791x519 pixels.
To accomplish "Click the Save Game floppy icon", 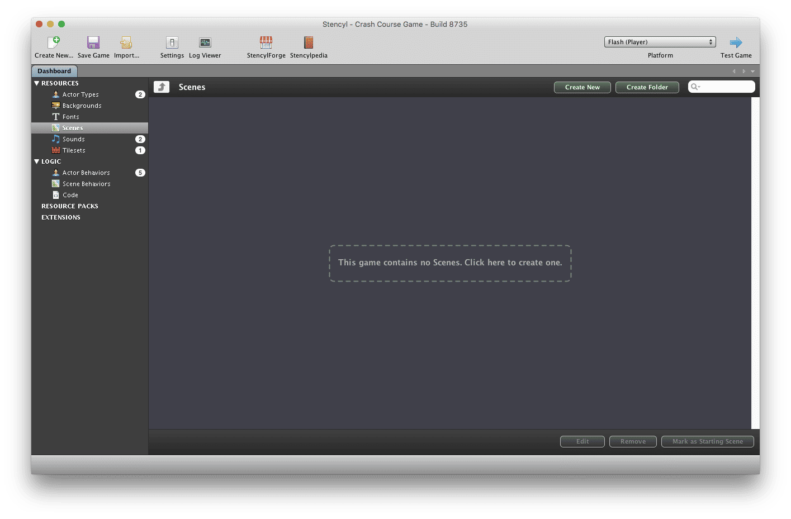I will (x=93, y=42).
